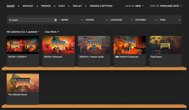Image resolution: width=189 pixels, height=110 pixels.
Task: Open the View As Grid dropdown
Action: (134, 6)
